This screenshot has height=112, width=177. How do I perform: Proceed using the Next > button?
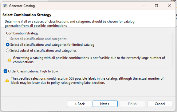105,104
